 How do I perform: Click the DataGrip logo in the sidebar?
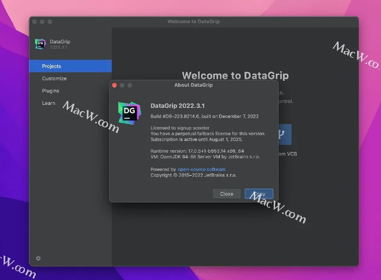click(40, 44)
